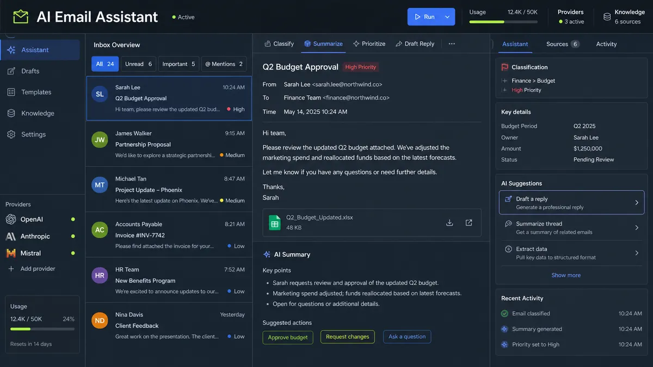Expand the Draft a reply chevron
This screenshot has width=653, height=367.
pyautogui.click(x=637, y=203)
